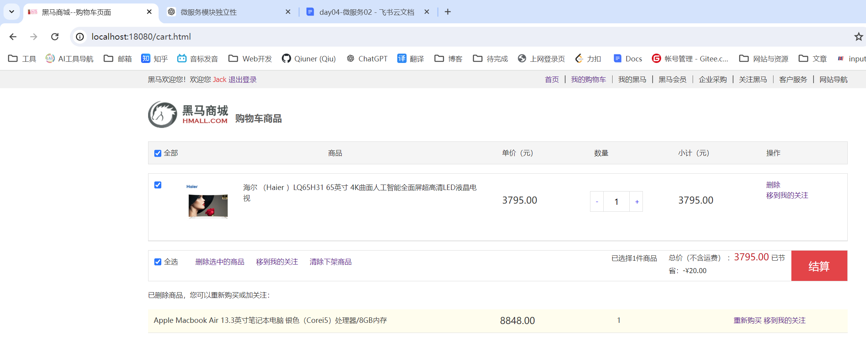Click the Jack username link
866x352 pixels.
tap(220, 80)
